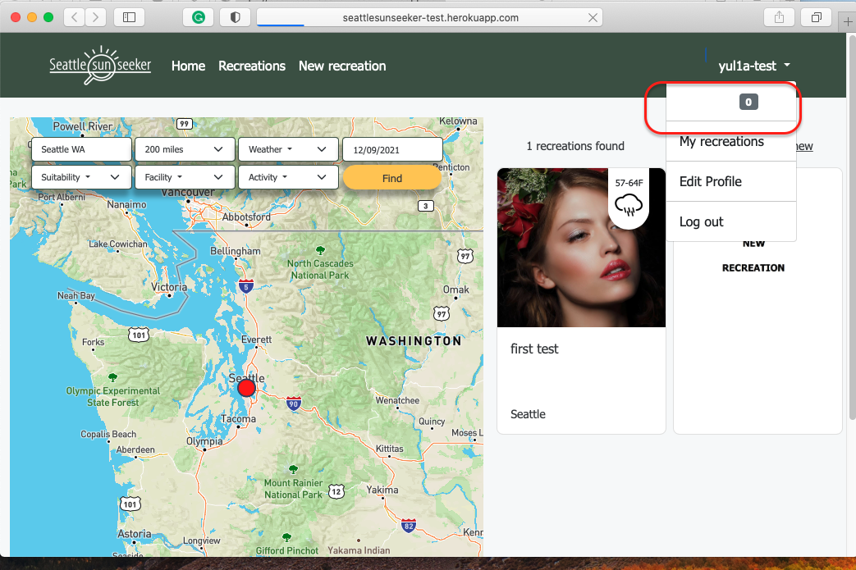Show all tabs overview button
Viewport: 856px width, 570px height.
(x=816, y=17)
